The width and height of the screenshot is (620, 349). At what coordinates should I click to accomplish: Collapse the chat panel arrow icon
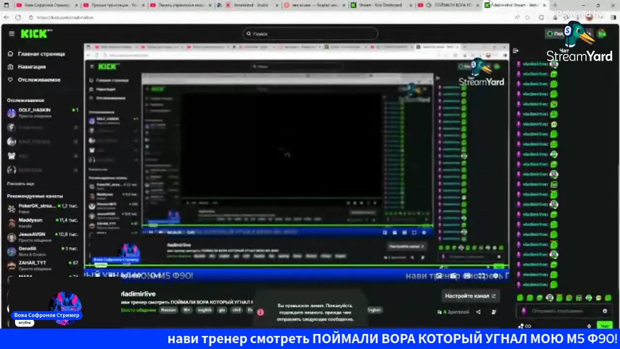click(516, 50)
